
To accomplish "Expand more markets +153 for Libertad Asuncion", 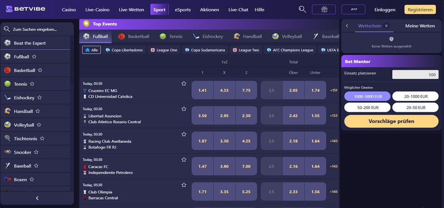I will (x=333, y=116).
